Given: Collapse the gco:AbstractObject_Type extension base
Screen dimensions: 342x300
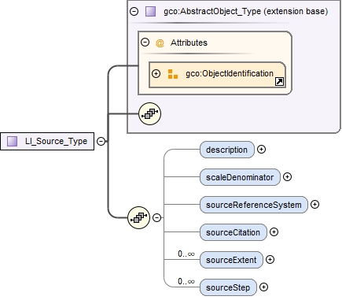Looking at the screenshot, I should [134, 12].
